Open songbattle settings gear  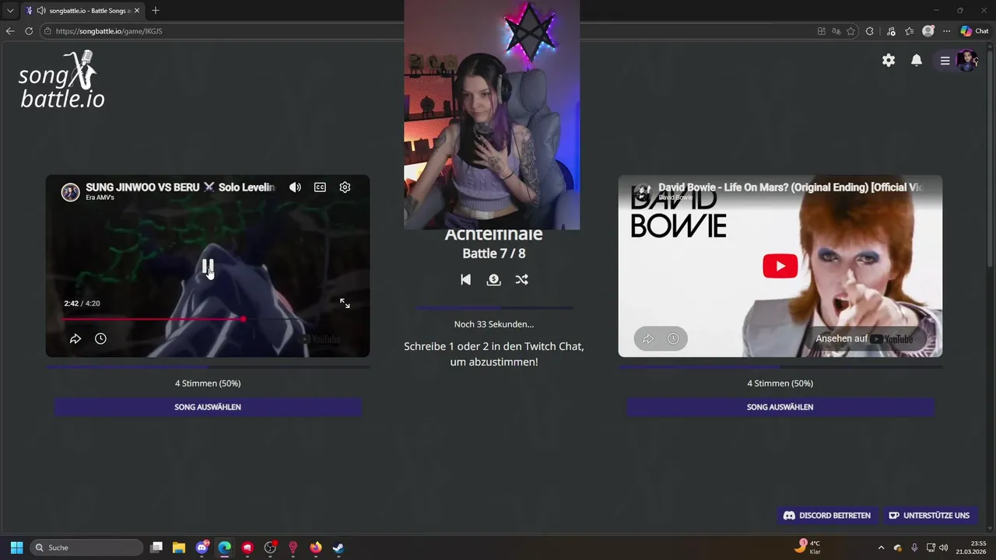pyautogui.click(x=889, y=60)
